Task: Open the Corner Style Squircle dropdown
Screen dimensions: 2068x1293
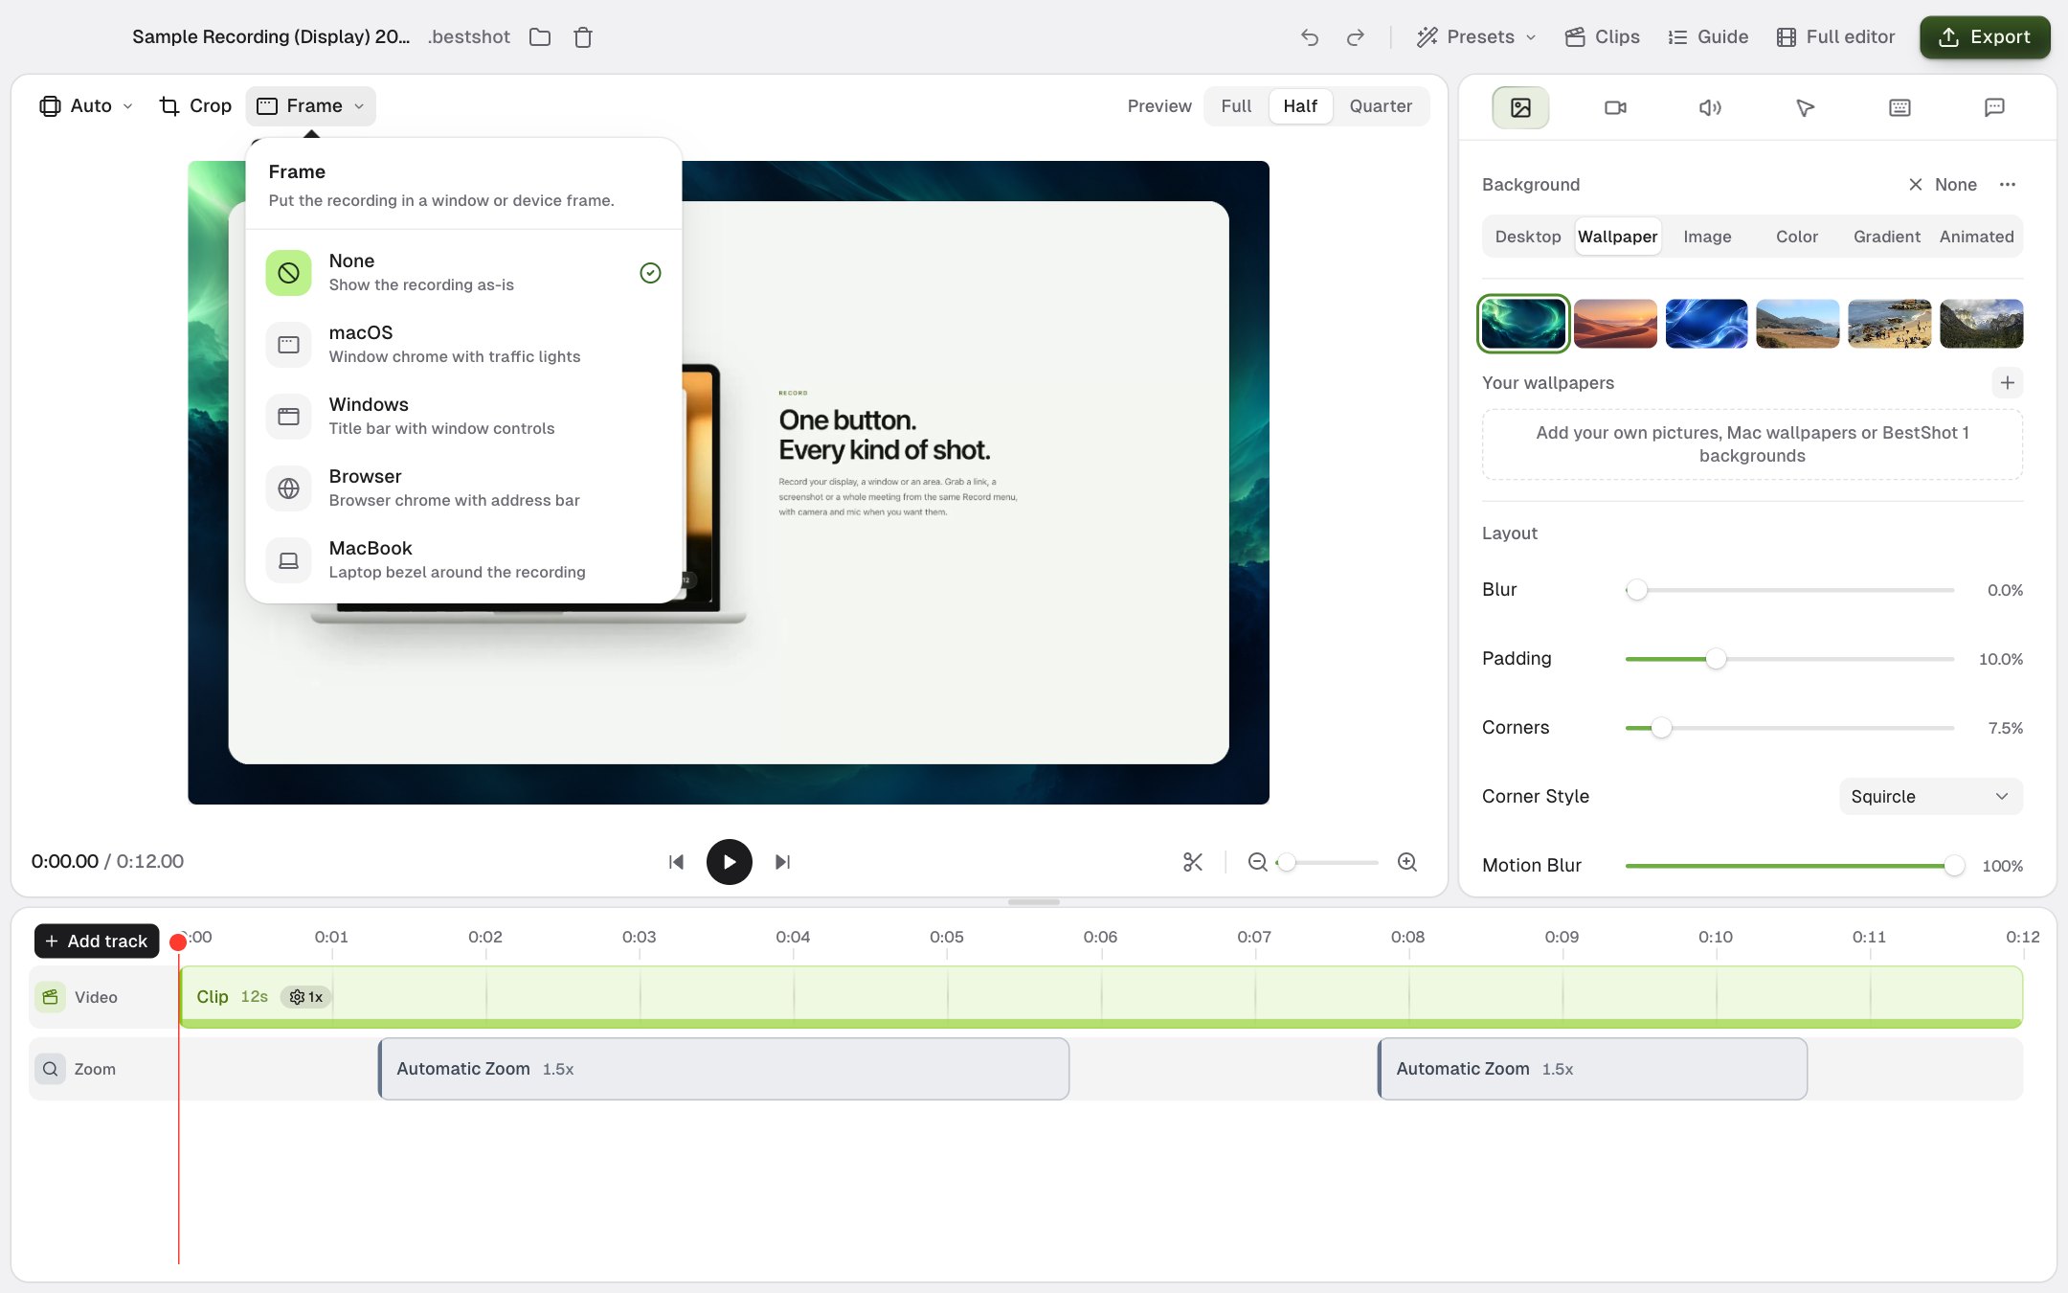Action: point(1930,797)
